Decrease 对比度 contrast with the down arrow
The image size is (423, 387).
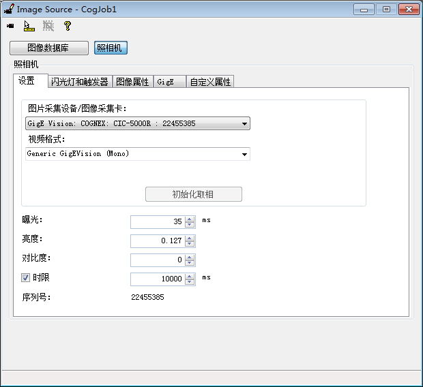(190, 263)
